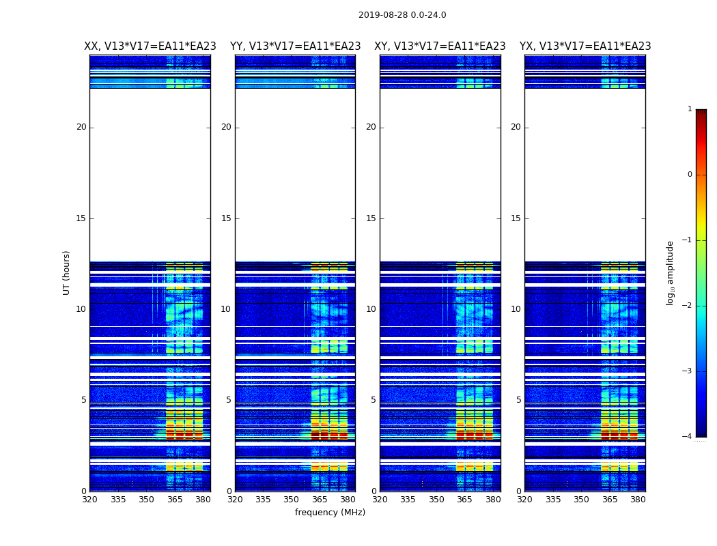Select the YY panel title text

tap(295, 46)
